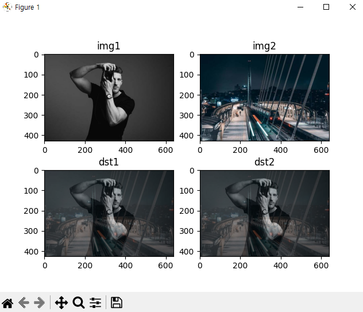Viewport: 363px width, 312px height.
Task: Click the dst2 subplot title
Action: pyautogui.click(x=264, y=162)
